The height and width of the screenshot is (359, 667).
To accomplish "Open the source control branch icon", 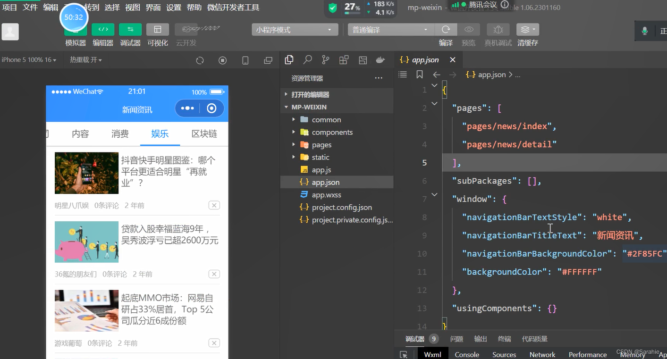I will click(x=326, y=60).
